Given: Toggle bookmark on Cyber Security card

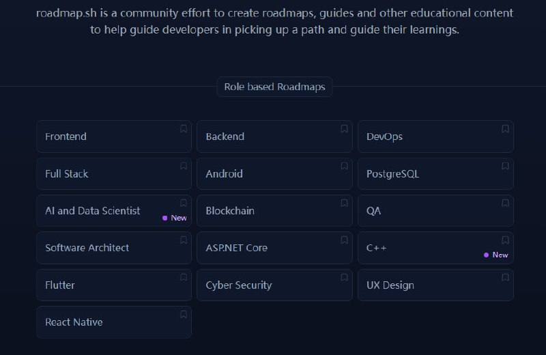Looking at the screenshot, I should 344,277.
